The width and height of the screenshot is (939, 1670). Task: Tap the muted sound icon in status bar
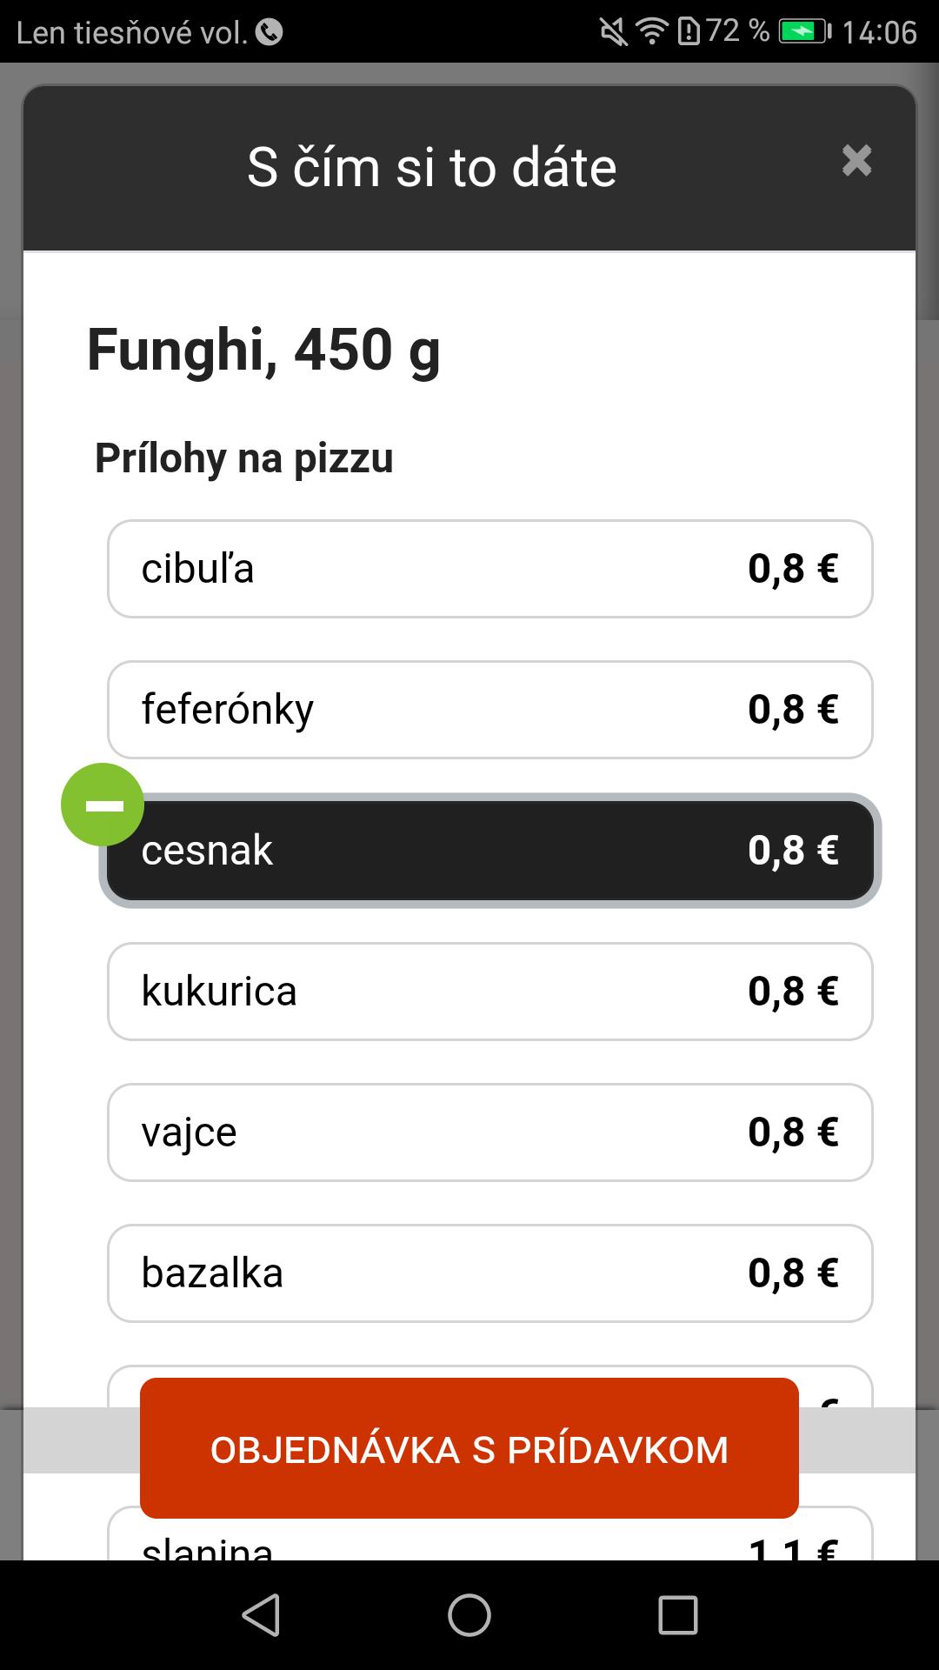(x=614, y=32)
